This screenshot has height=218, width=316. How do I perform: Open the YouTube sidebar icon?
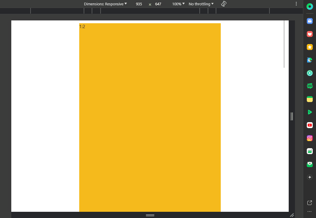click(309, 125)
